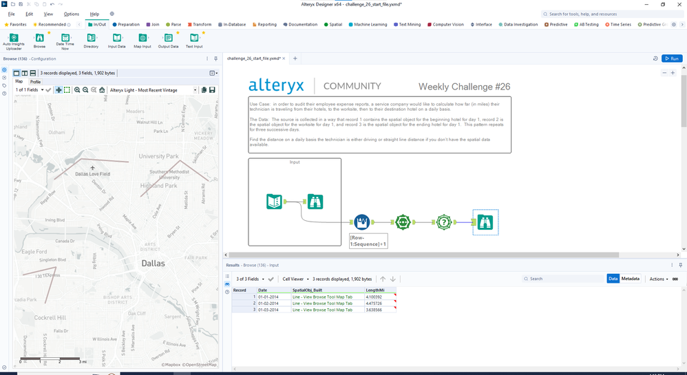Switch to the Spatial tool category
Viewport: 687px width, 375px height.
pyautogui.click(x=333, y=25)
